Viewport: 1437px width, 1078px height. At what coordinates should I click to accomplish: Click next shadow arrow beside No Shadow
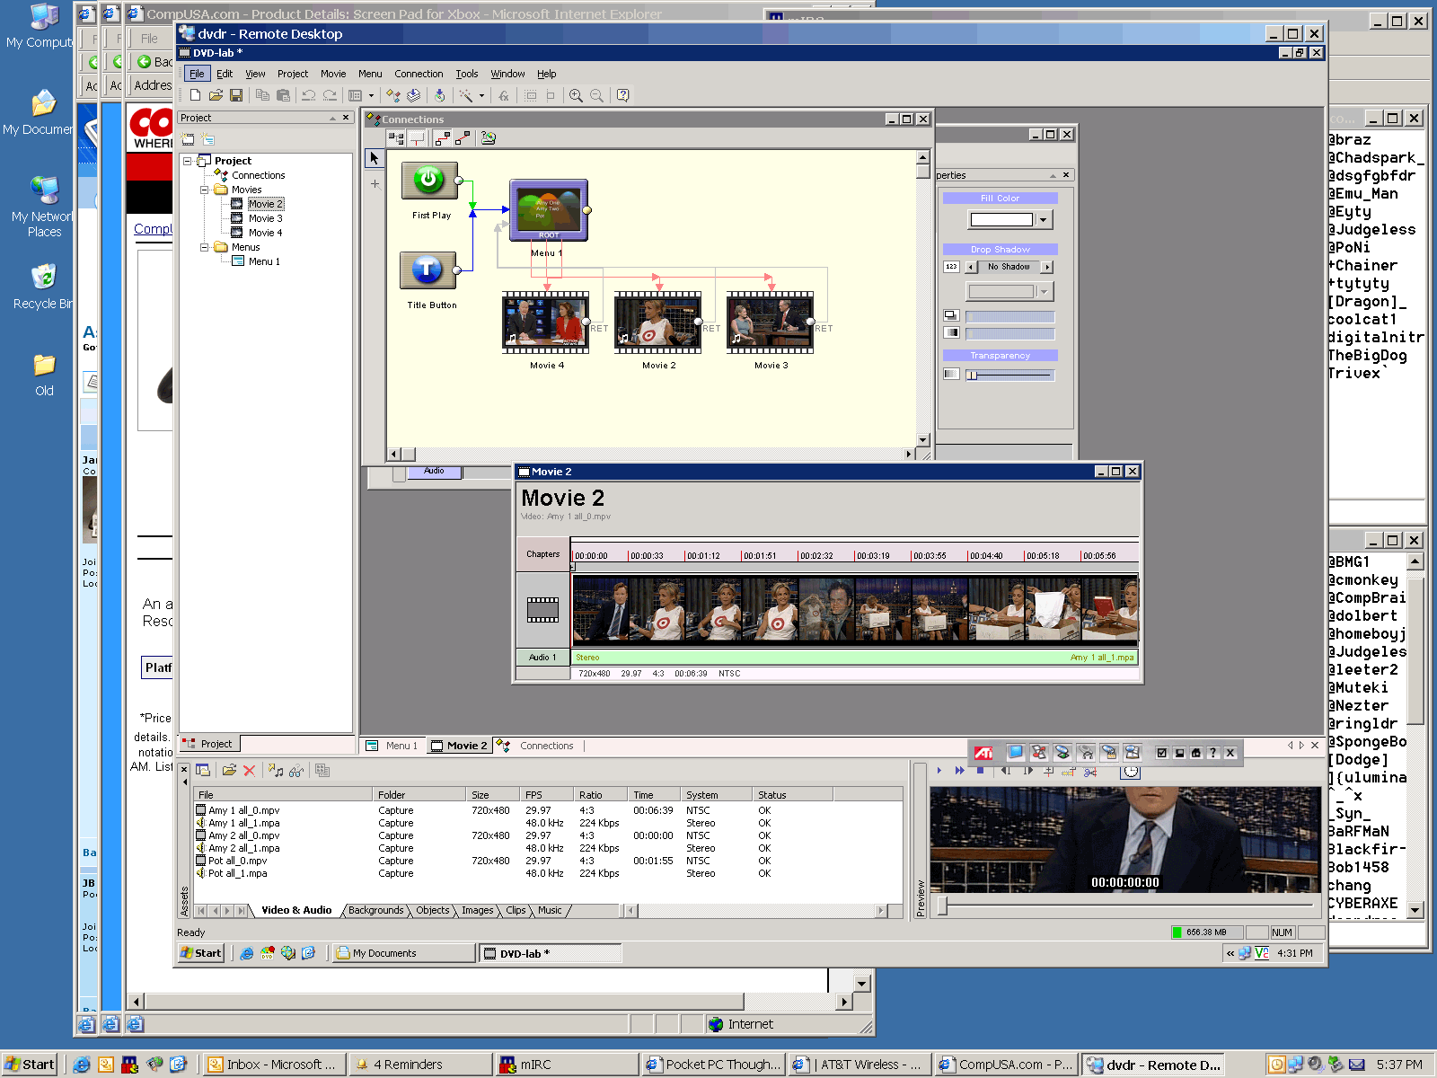(x=1046, y=267)
